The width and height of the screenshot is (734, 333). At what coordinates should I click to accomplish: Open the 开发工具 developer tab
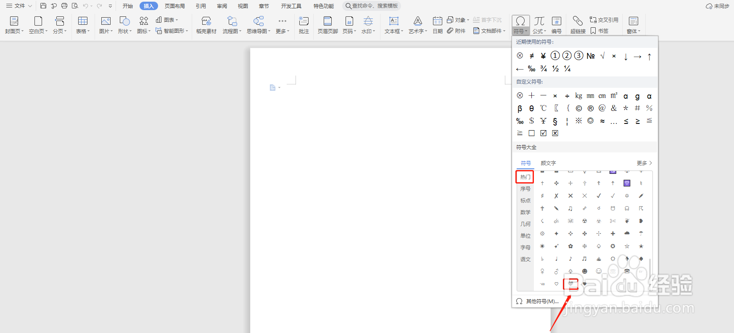pos(291,6)
